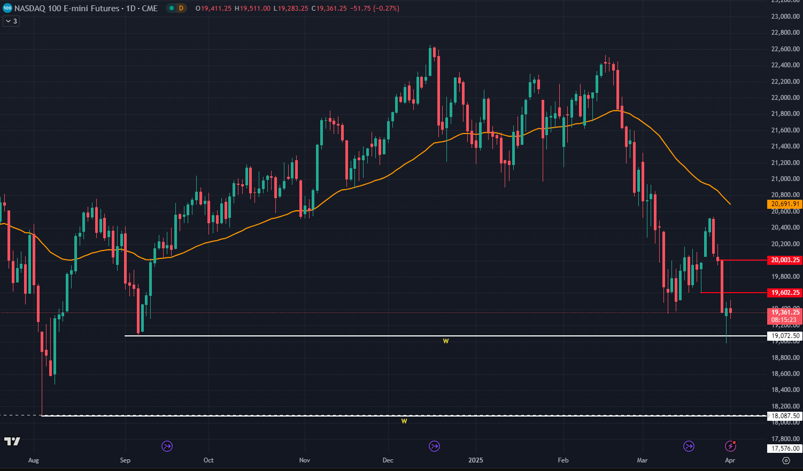Open the contract rollover icon near Sep
This screenshot has height=471, width=803.
coord(167,446)
